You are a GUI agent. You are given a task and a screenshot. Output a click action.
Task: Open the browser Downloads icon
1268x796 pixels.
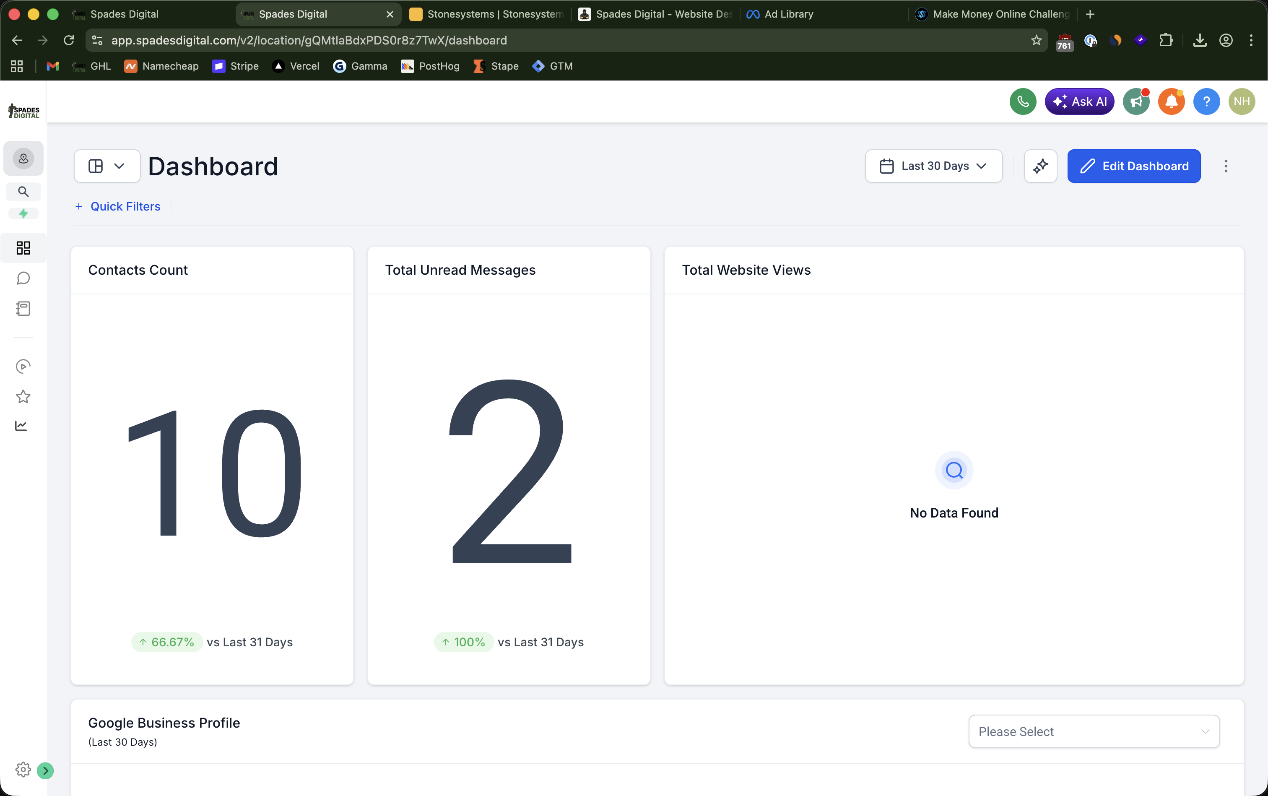point(1200,41)
